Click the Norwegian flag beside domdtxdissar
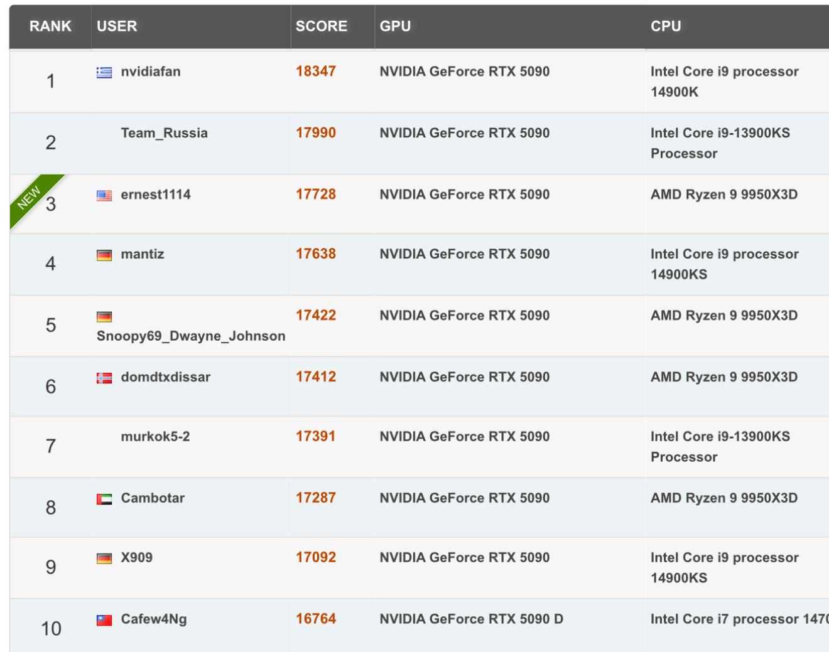Image resolution: width=829 pixels, height=652 pixels. (104, 378)
